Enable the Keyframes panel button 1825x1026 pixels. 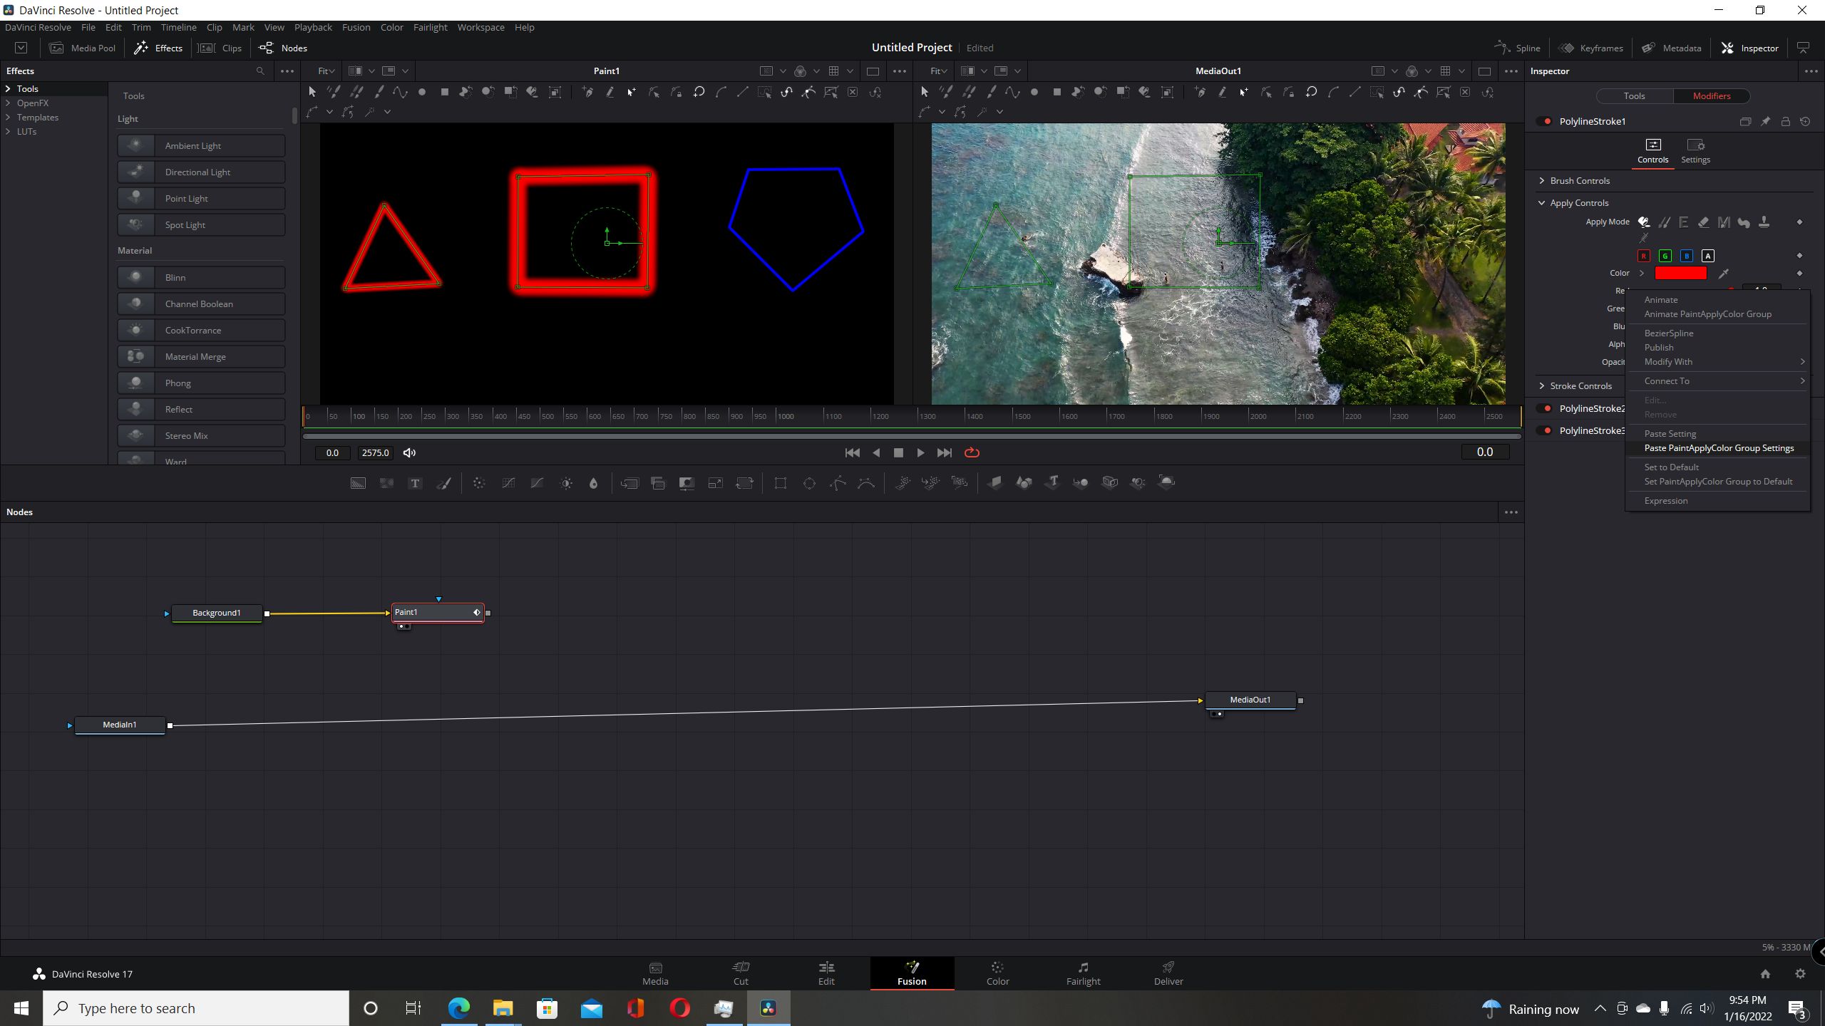pos(1592,48)
